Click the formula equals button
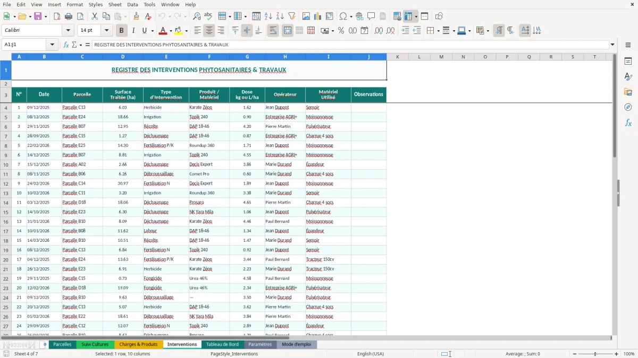Image resolution: width=638 pixels, height=358 pixels. 88,45
